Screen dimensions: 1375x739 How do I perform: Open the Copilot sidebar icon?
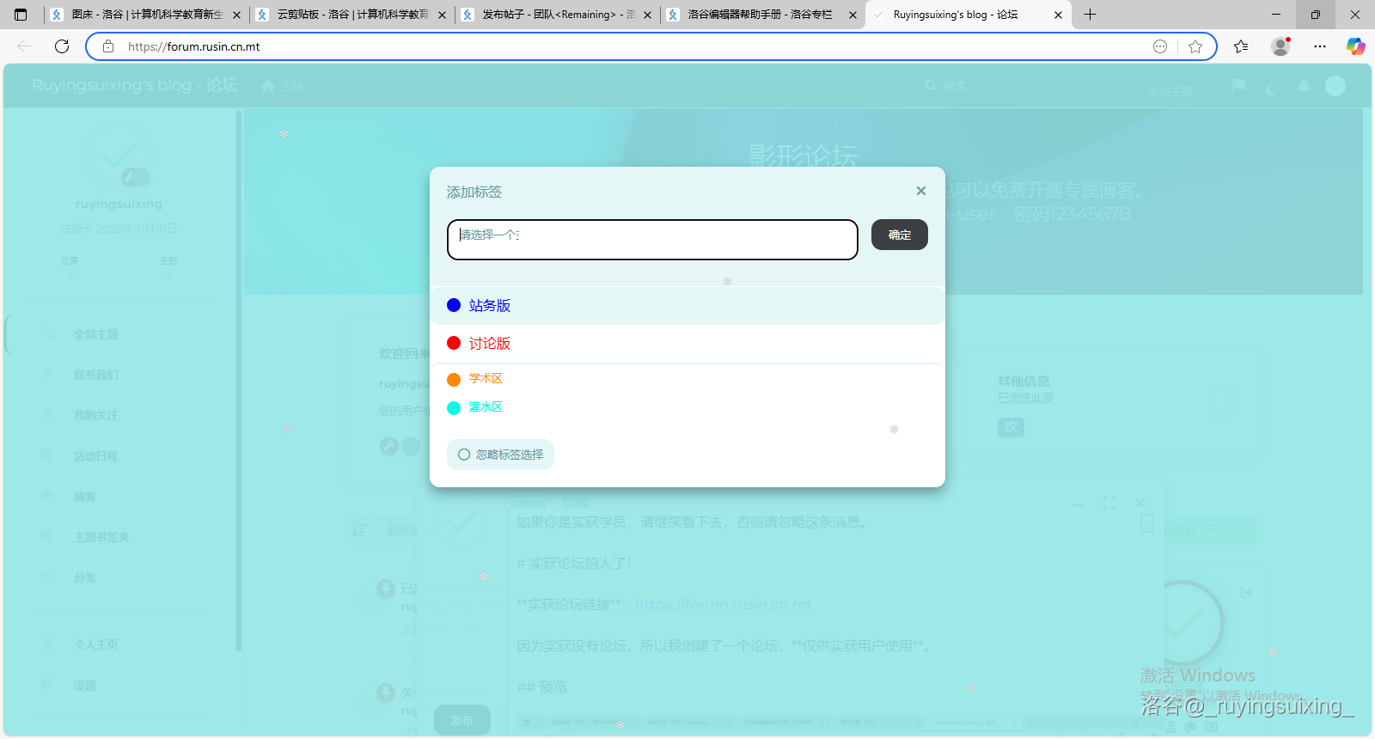coord(1355,46)
